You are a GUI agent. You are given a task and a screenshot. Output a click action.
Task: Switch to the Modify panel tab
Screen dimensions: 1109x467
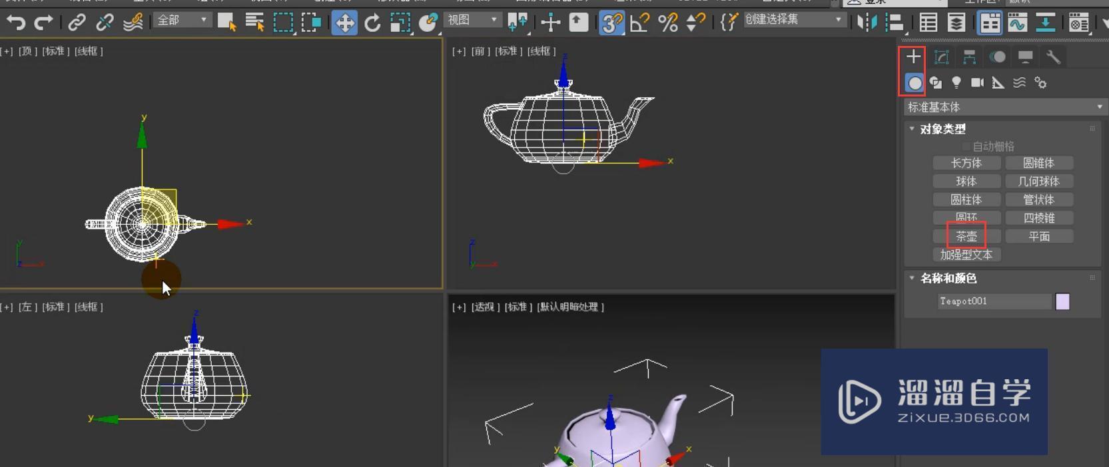[941, 57]
